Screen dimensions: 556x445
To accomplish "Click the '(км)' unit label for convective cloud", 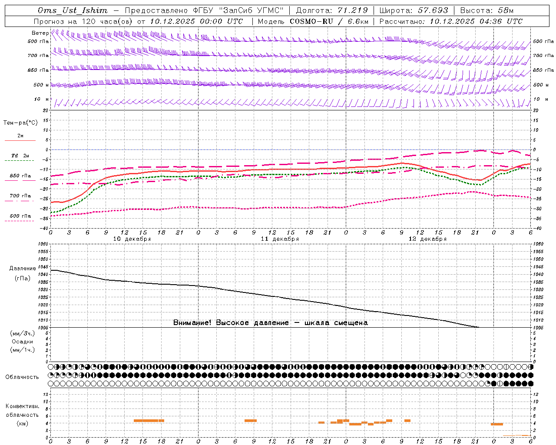I will click(x=22, y=423).
